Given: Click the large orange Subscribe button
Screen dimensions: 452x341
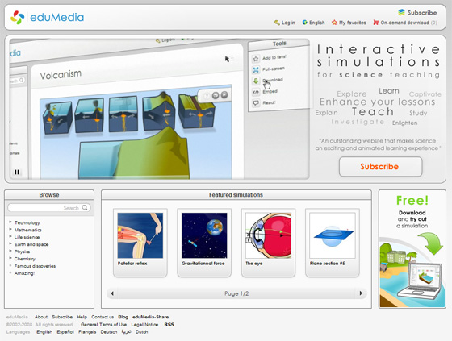Looking at the screenshot, I should click(380, 166).
